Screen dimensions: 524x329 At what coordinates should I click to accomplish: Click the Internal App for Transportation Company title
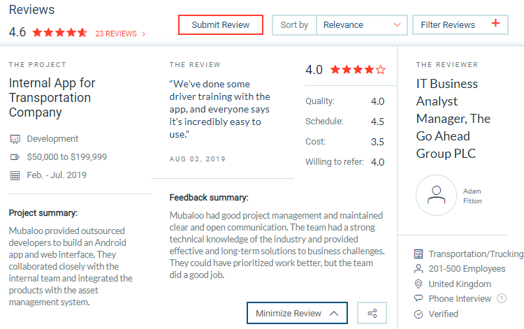pyautogui.click(x=52, y=98)
